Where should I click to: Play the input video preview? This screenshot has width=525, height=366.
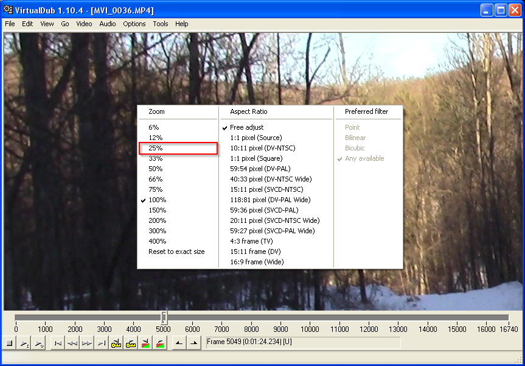tap(24, 343)
